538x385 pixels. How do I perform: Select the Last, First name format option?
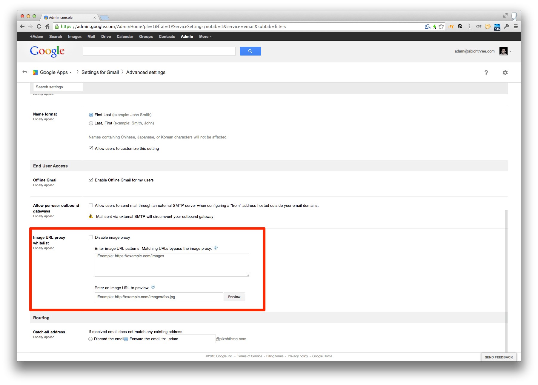91,123
